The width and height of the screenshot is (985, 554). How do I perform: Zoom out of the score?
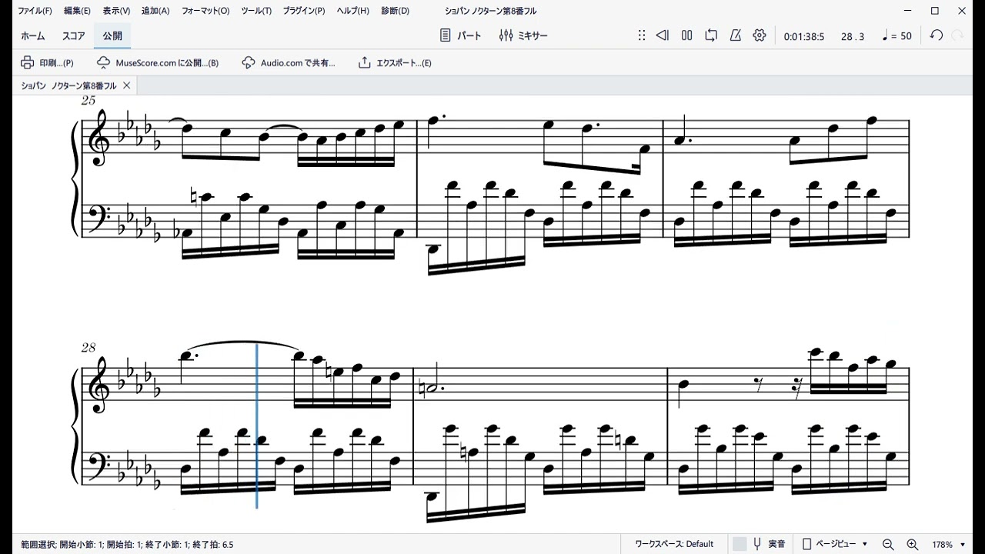click(888, 544)
